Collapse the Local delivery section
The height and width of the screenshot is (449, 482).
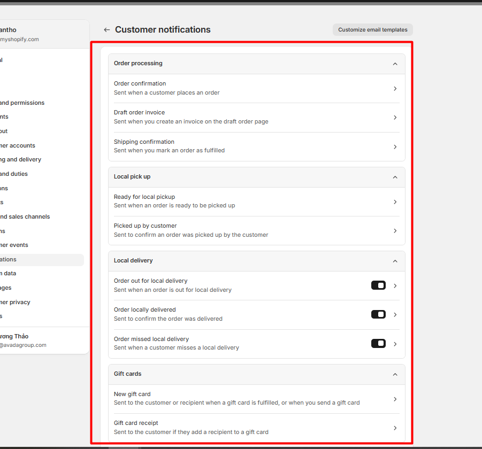click(x=395, y=261)
